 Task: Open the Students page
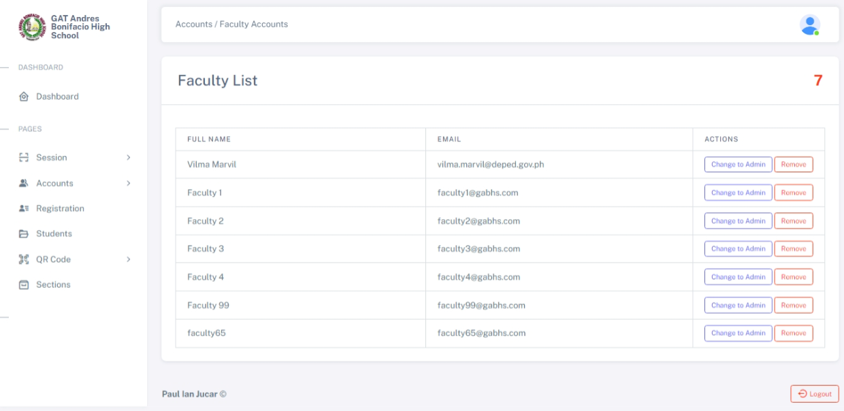pos(54,233)
